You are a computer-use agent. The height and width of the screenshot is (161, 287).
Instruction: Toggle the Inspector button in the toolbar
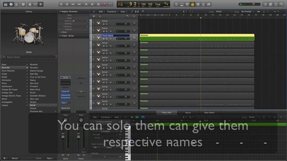point(11,4)
